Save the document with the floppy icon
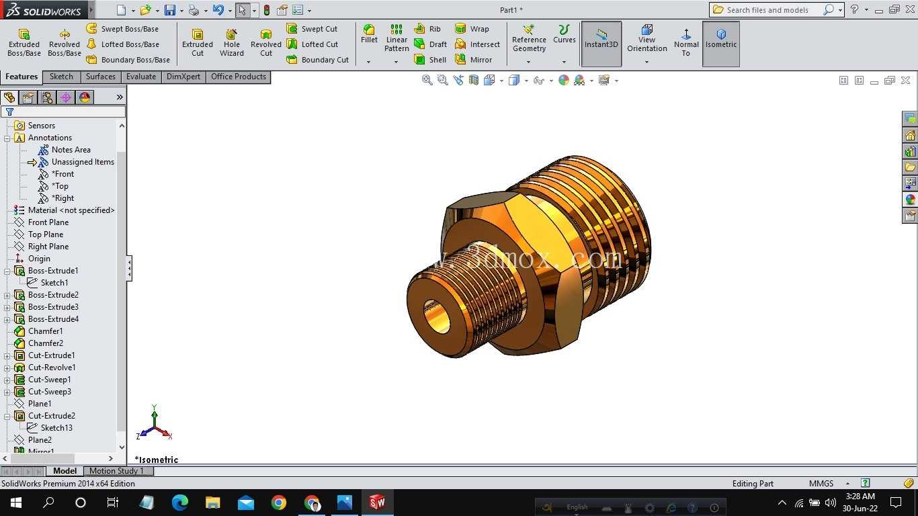Screen dimensions: 918x516 (x=170, y=10)
